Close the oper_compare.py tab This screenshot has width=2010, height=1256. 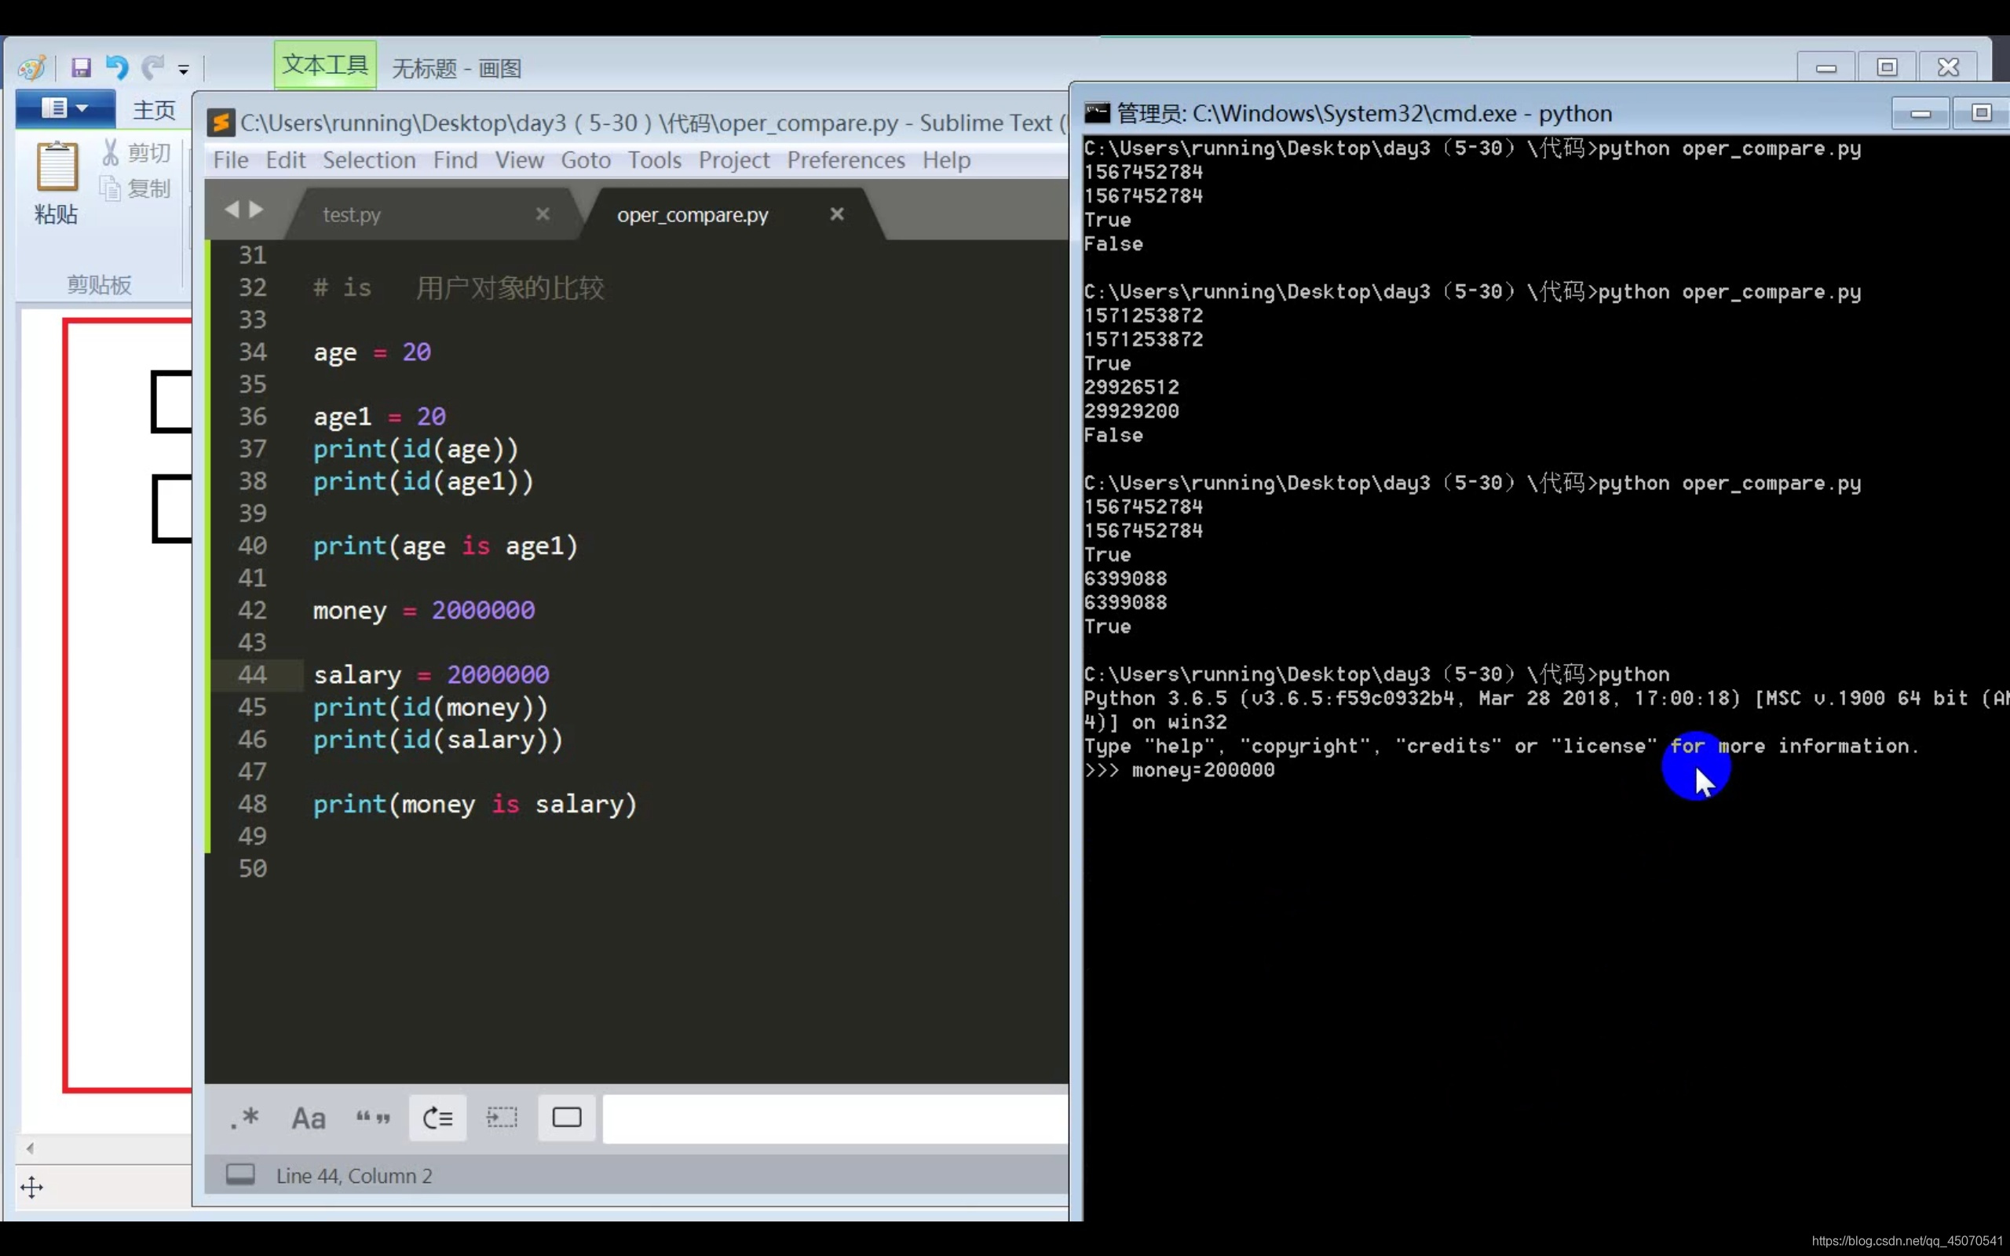pos(836,214)
